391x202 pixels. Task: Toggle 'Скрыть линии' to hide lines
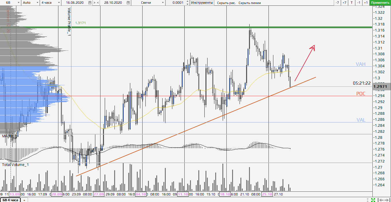click(250, 3)
